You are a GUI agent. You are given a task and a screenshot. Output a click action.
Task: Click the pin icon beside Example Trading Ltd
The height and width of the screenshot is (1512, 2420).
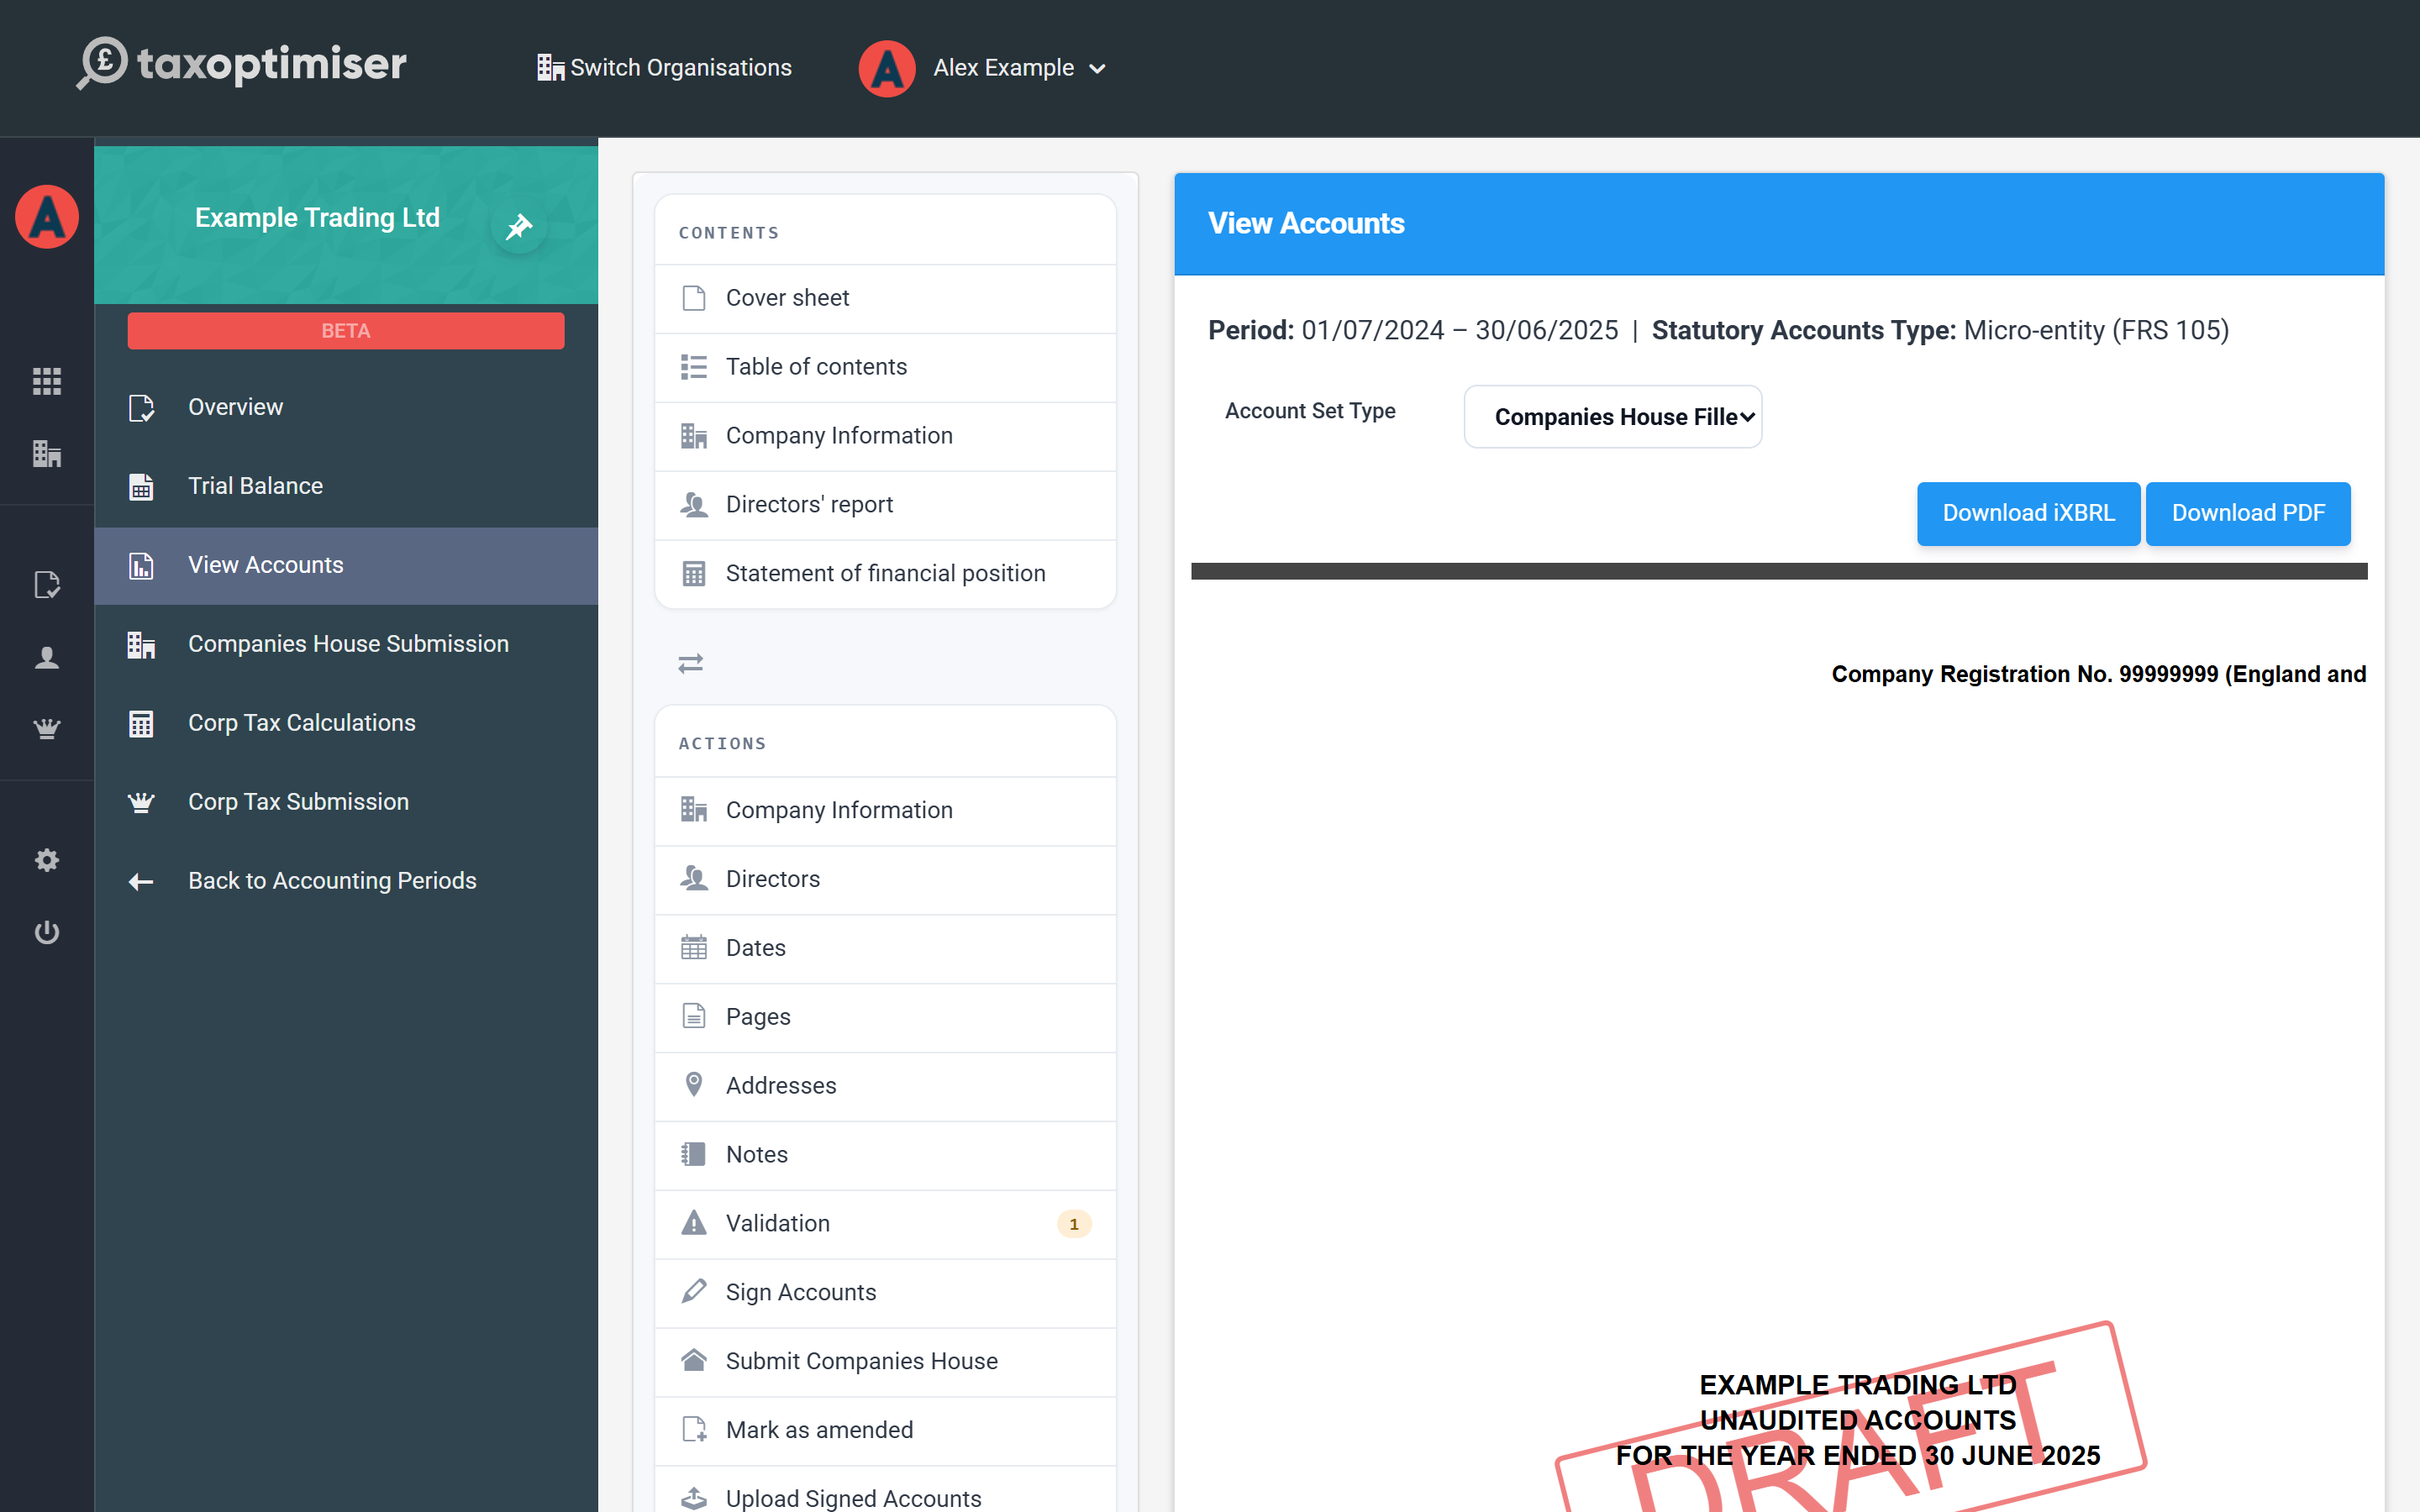pyautogui.click(x=519, y=227)
